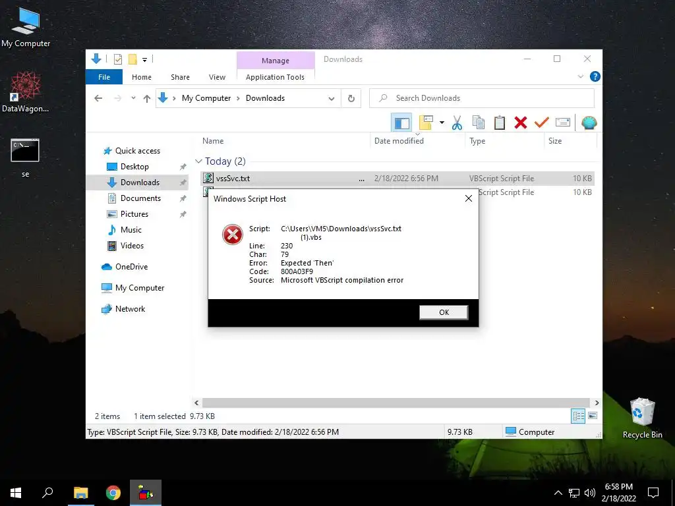675x506 pixels.
Task: Open Google Chrome from the taskbar
Action: point(113,493)
